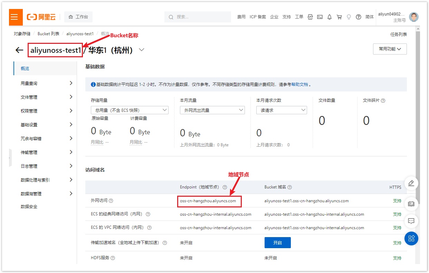Viewport: 429px width, 273px height.
Task: Open the notifications bell
Action: pyautogui.click(x=330, y=17)
